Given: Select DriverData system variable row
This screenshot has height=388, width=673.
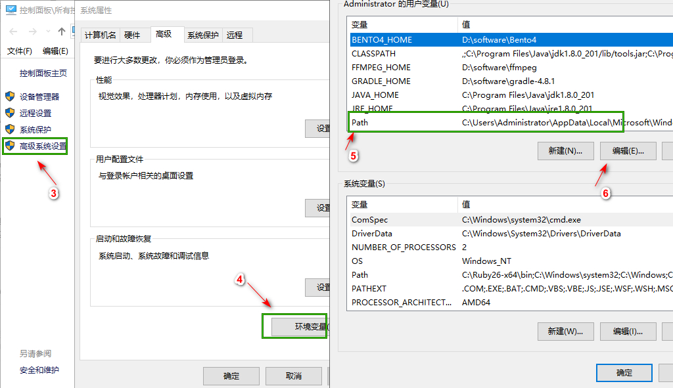Looking at the screenshot, I should (x=511, y=234).
